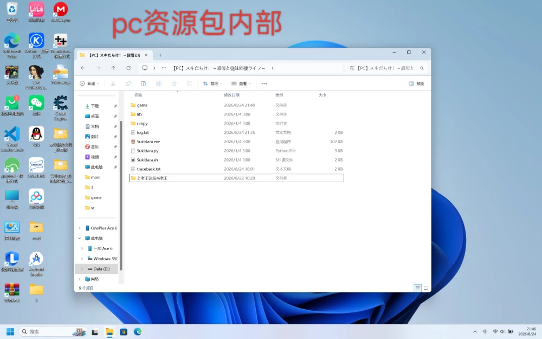Image resolution: width=542 pixels, height=339 pixels.
Task: Collapse the 此电脑 tree node chevron
Action: (x=80, y=238)
